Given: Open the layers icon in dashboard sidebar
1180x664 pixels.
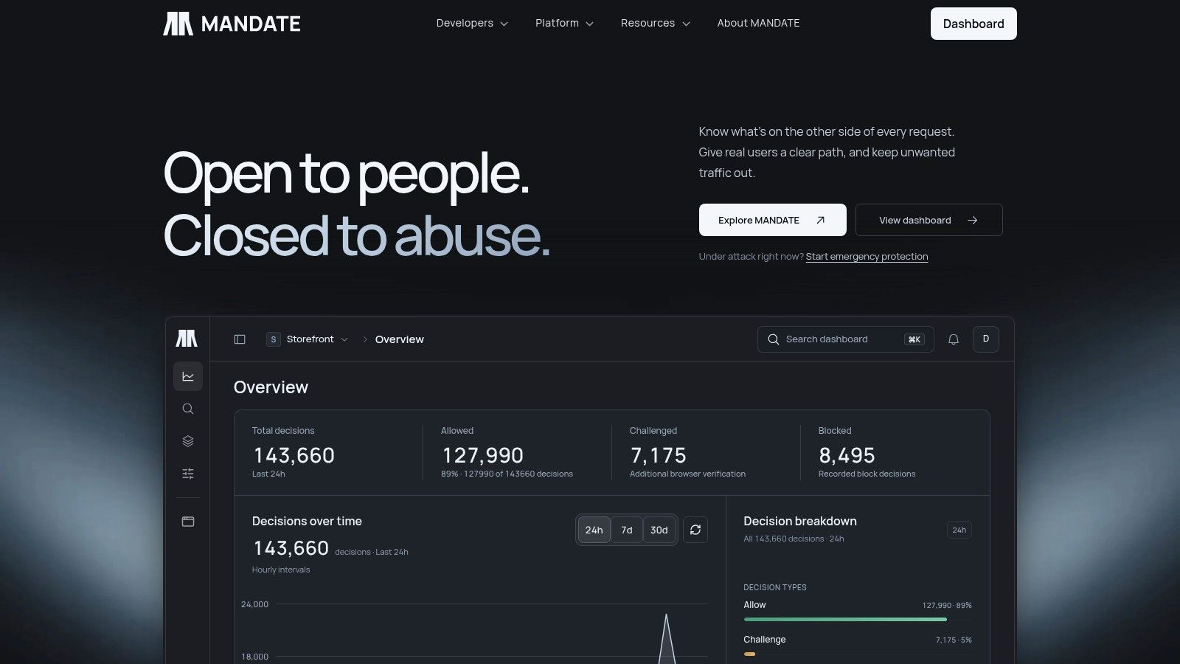Looking at the screenshot, I should (188, 441).
